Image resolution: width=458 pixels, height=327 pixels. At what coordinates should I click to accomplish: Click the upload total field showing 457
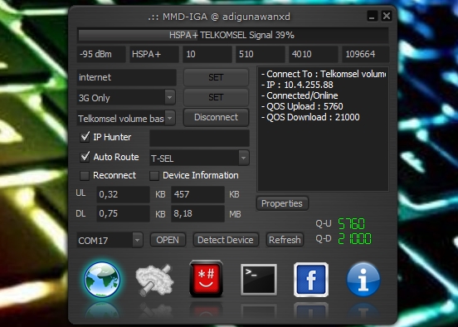click(x=197, y=194)
